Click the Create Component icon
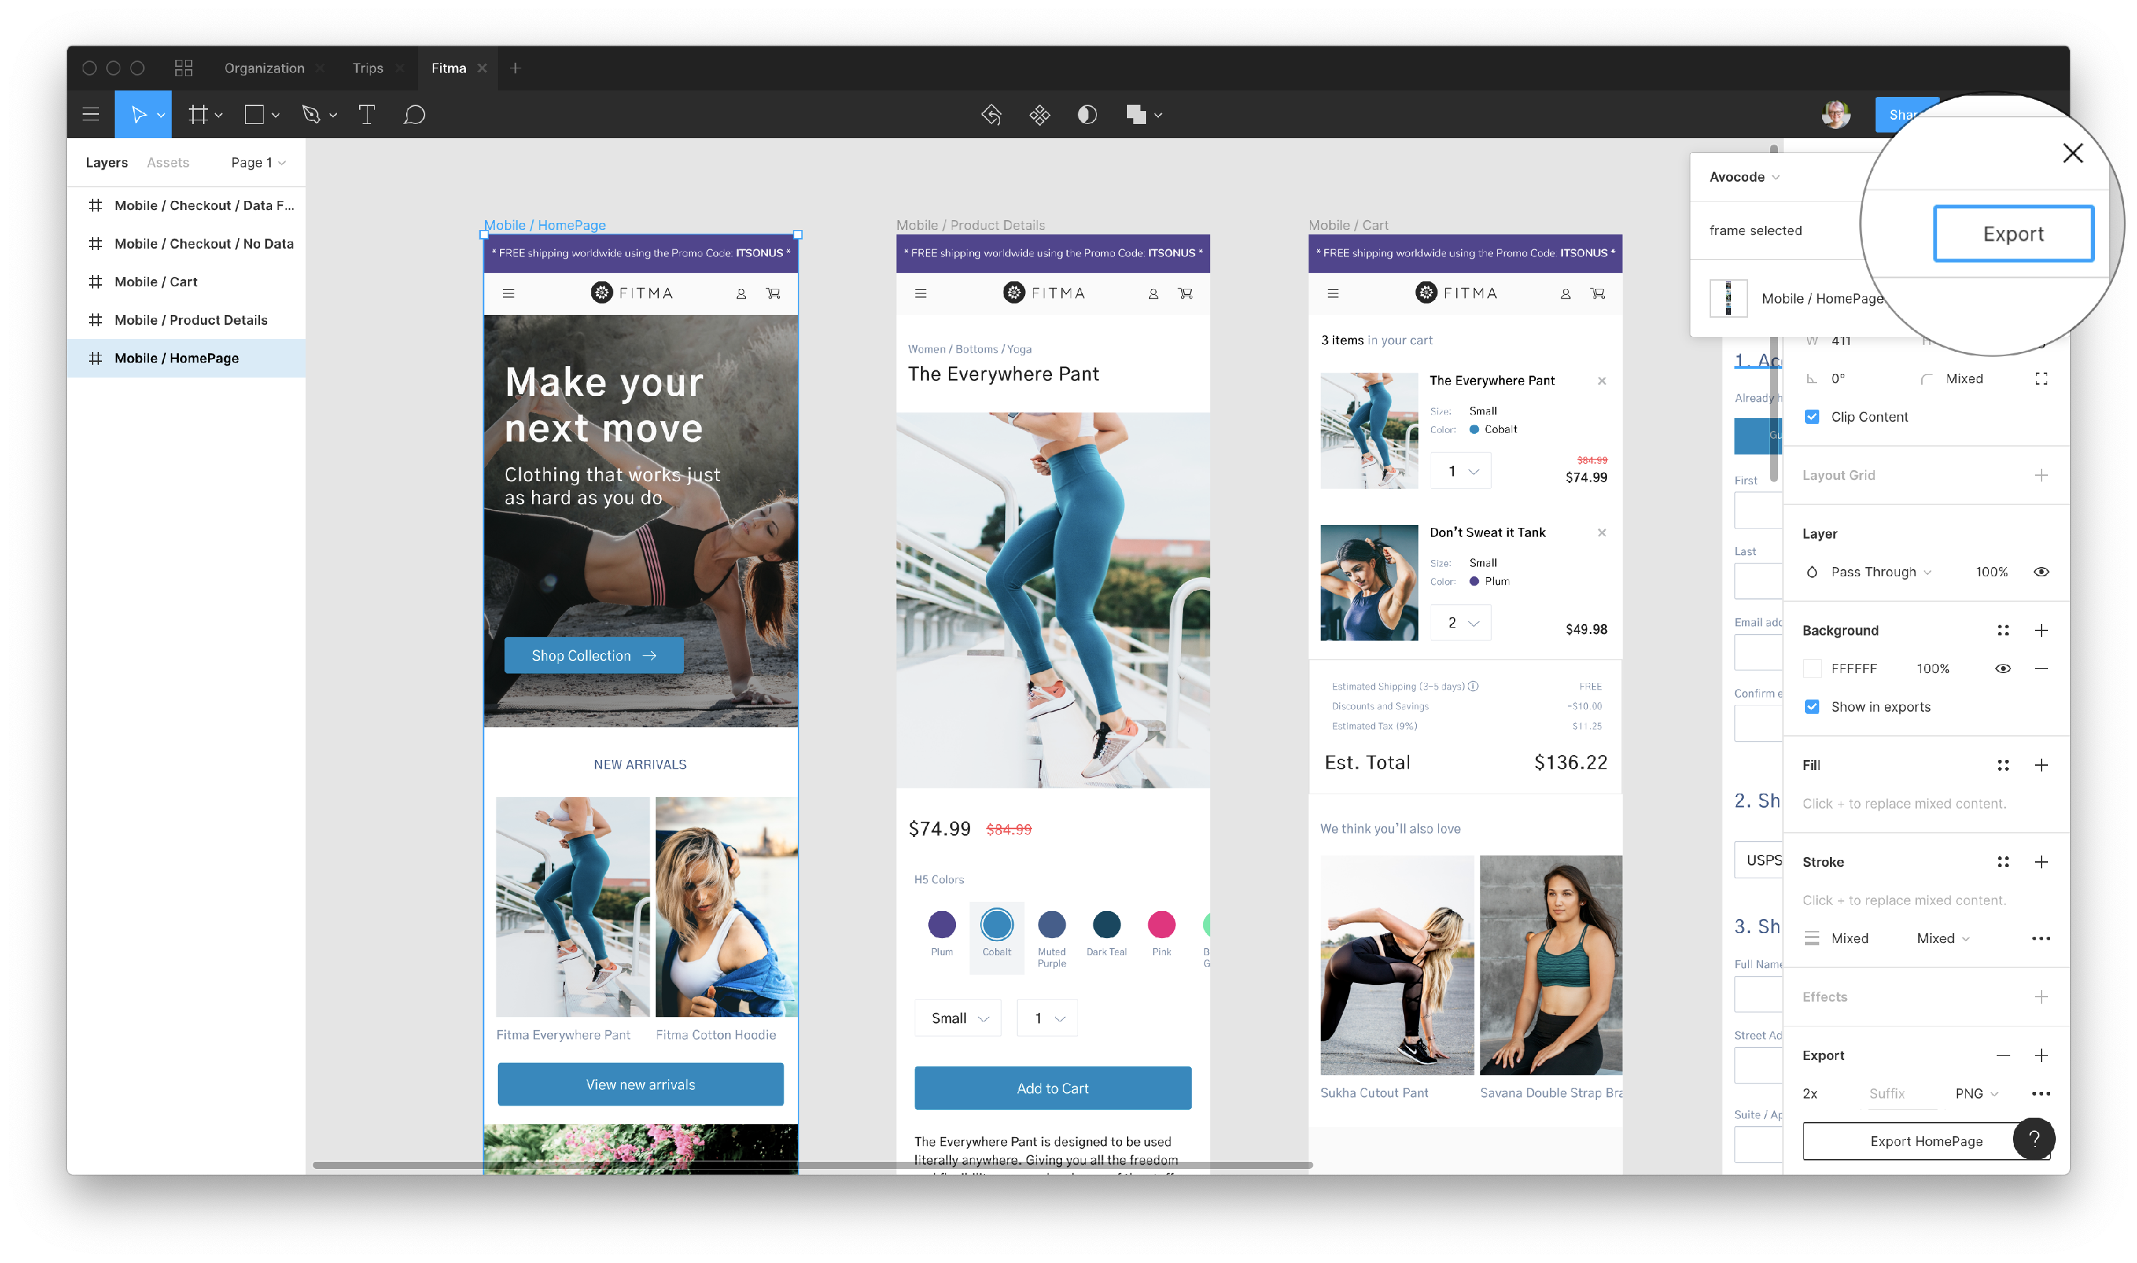Screen dimensions: 2137x1263 [1039, 115]
